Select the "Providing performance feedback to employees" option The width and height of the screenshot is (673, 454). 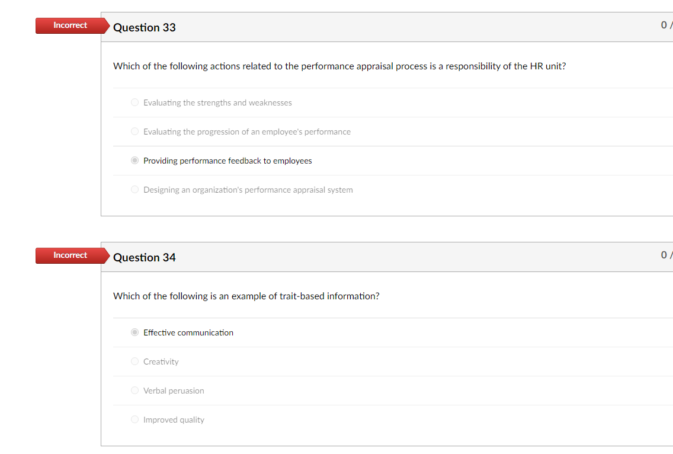coord(134,160)
